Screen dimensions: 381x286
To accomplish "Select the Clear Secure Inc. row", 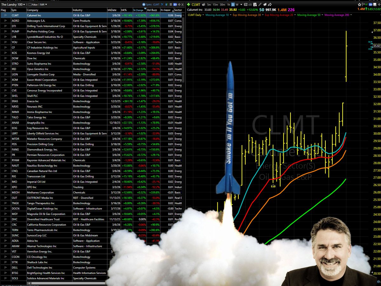I will point(91,42).
